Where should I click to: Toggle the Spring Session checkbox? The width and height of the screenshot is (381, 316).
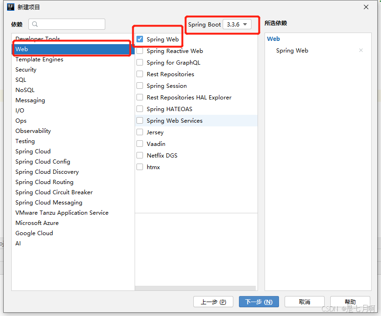[x=140, y=86]
